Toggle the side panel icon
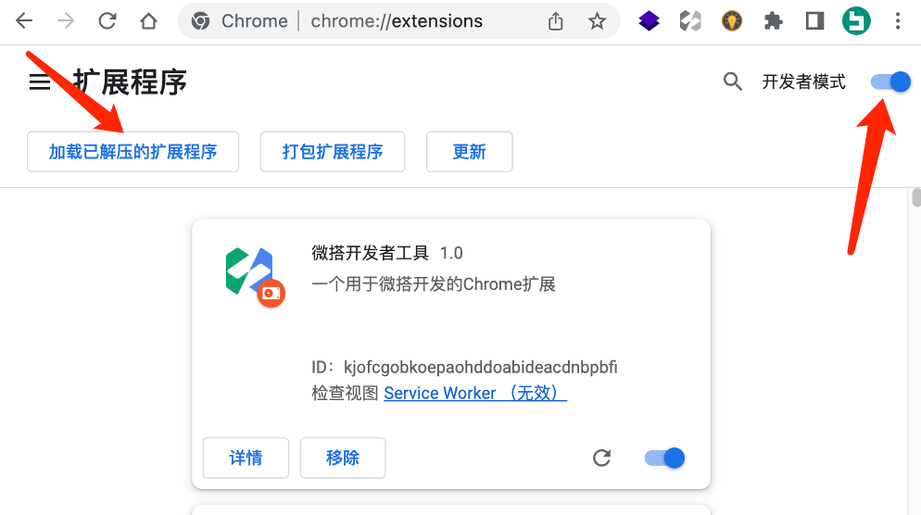The width and height of the screenshot is (921, 515). pyautogui.click(x=814, y=21)
